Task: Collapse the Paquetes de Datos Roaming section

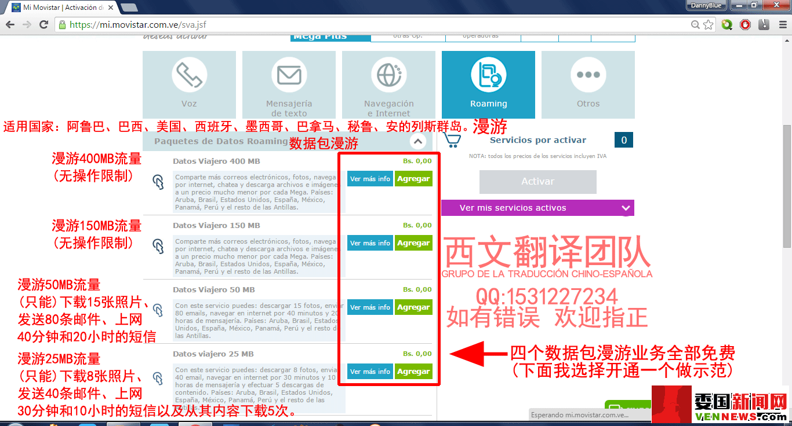Action: tap(417, 141)
